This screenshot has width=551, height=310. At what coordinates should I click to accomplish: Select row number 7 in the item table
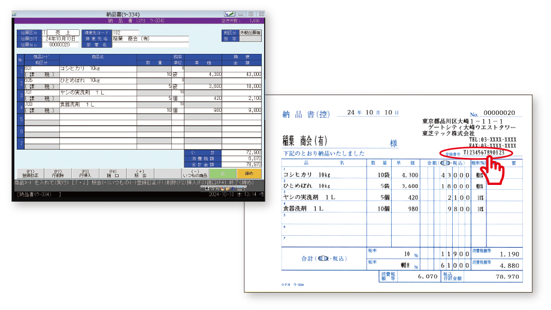coord(21,143)
